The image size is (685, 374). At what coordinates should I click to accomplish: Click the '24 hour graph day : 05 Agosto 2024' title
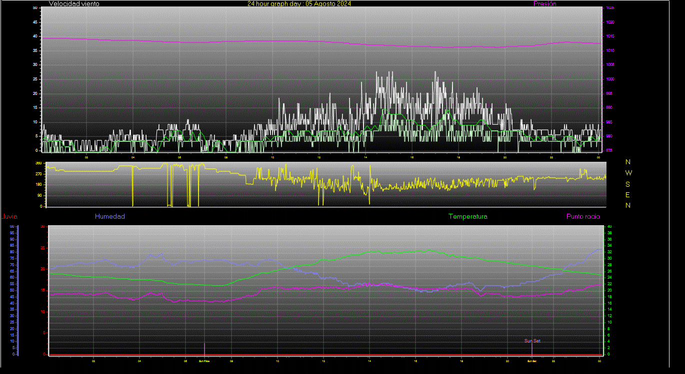[299, 3]
